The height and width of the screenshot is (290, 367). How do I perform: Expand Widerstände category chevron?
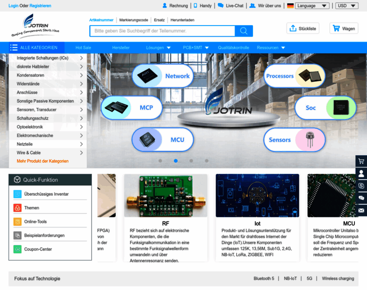coord(81,84)
